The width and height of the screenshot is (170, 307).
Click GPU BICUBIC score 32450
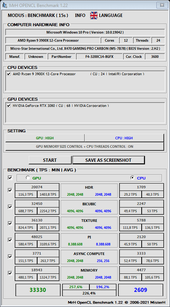coord(37,203)
